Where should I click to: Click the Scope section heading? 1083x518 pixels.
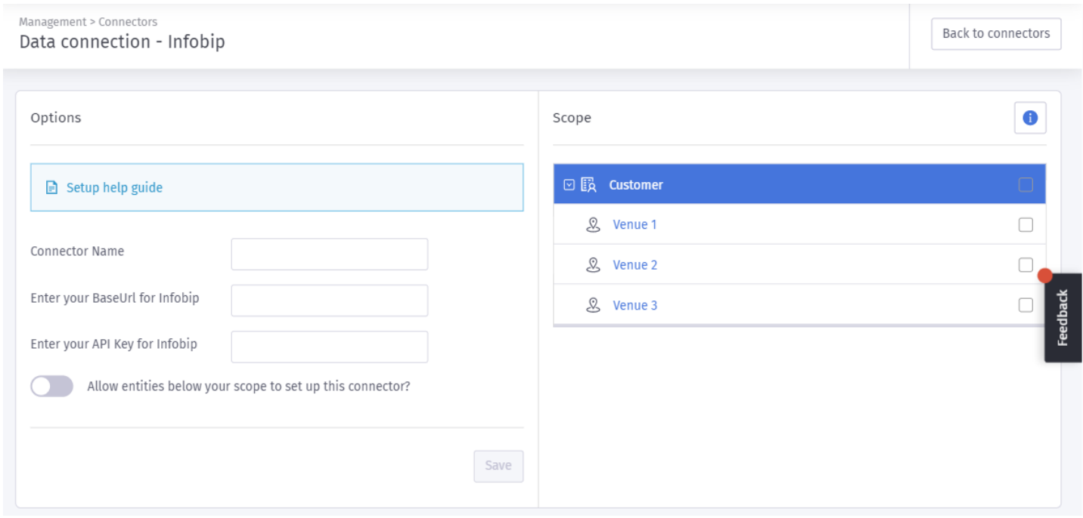pyautogui.click(x=572, y=118)
